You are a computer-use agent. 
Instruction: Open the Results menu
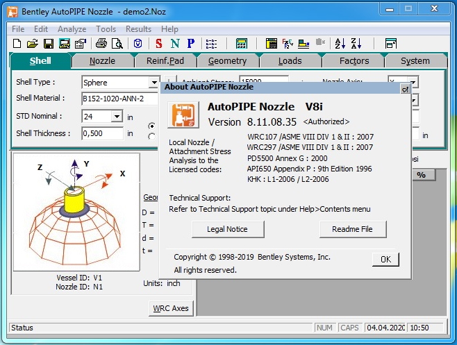tap(138, 29)
